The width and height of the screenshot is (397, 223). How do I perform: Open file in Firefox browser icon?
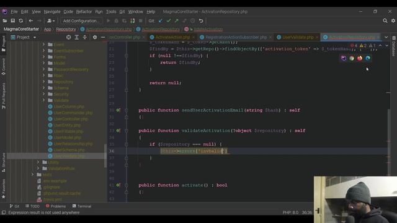tap(360, 58)
